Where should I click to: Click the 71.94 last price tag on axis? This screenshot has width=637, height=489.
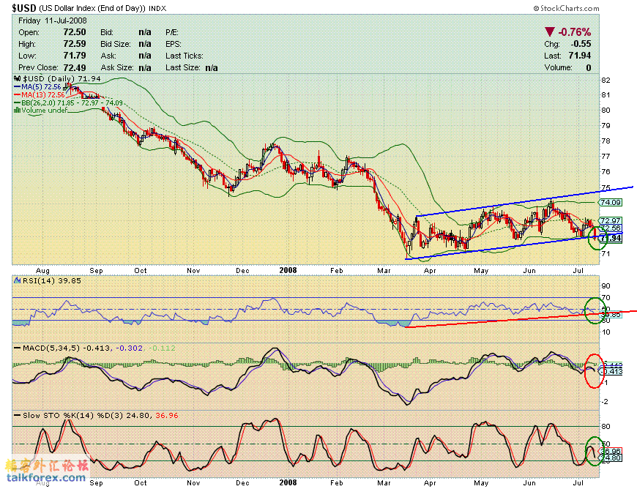(611, 238)
